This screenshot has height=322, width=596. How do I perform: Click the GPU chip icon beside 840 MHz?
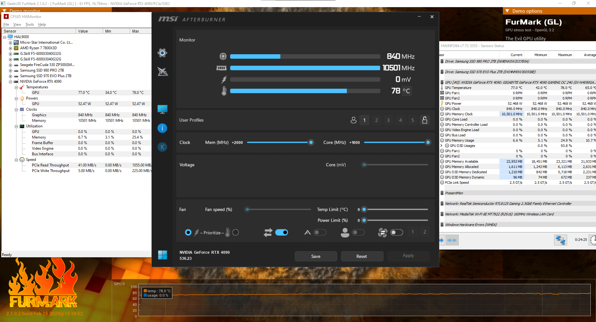(223, 56)
